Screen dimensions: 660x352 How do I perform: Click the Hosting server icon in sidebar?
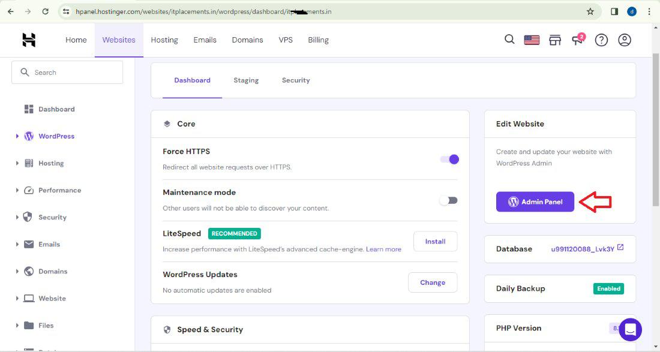click(29, 163)
